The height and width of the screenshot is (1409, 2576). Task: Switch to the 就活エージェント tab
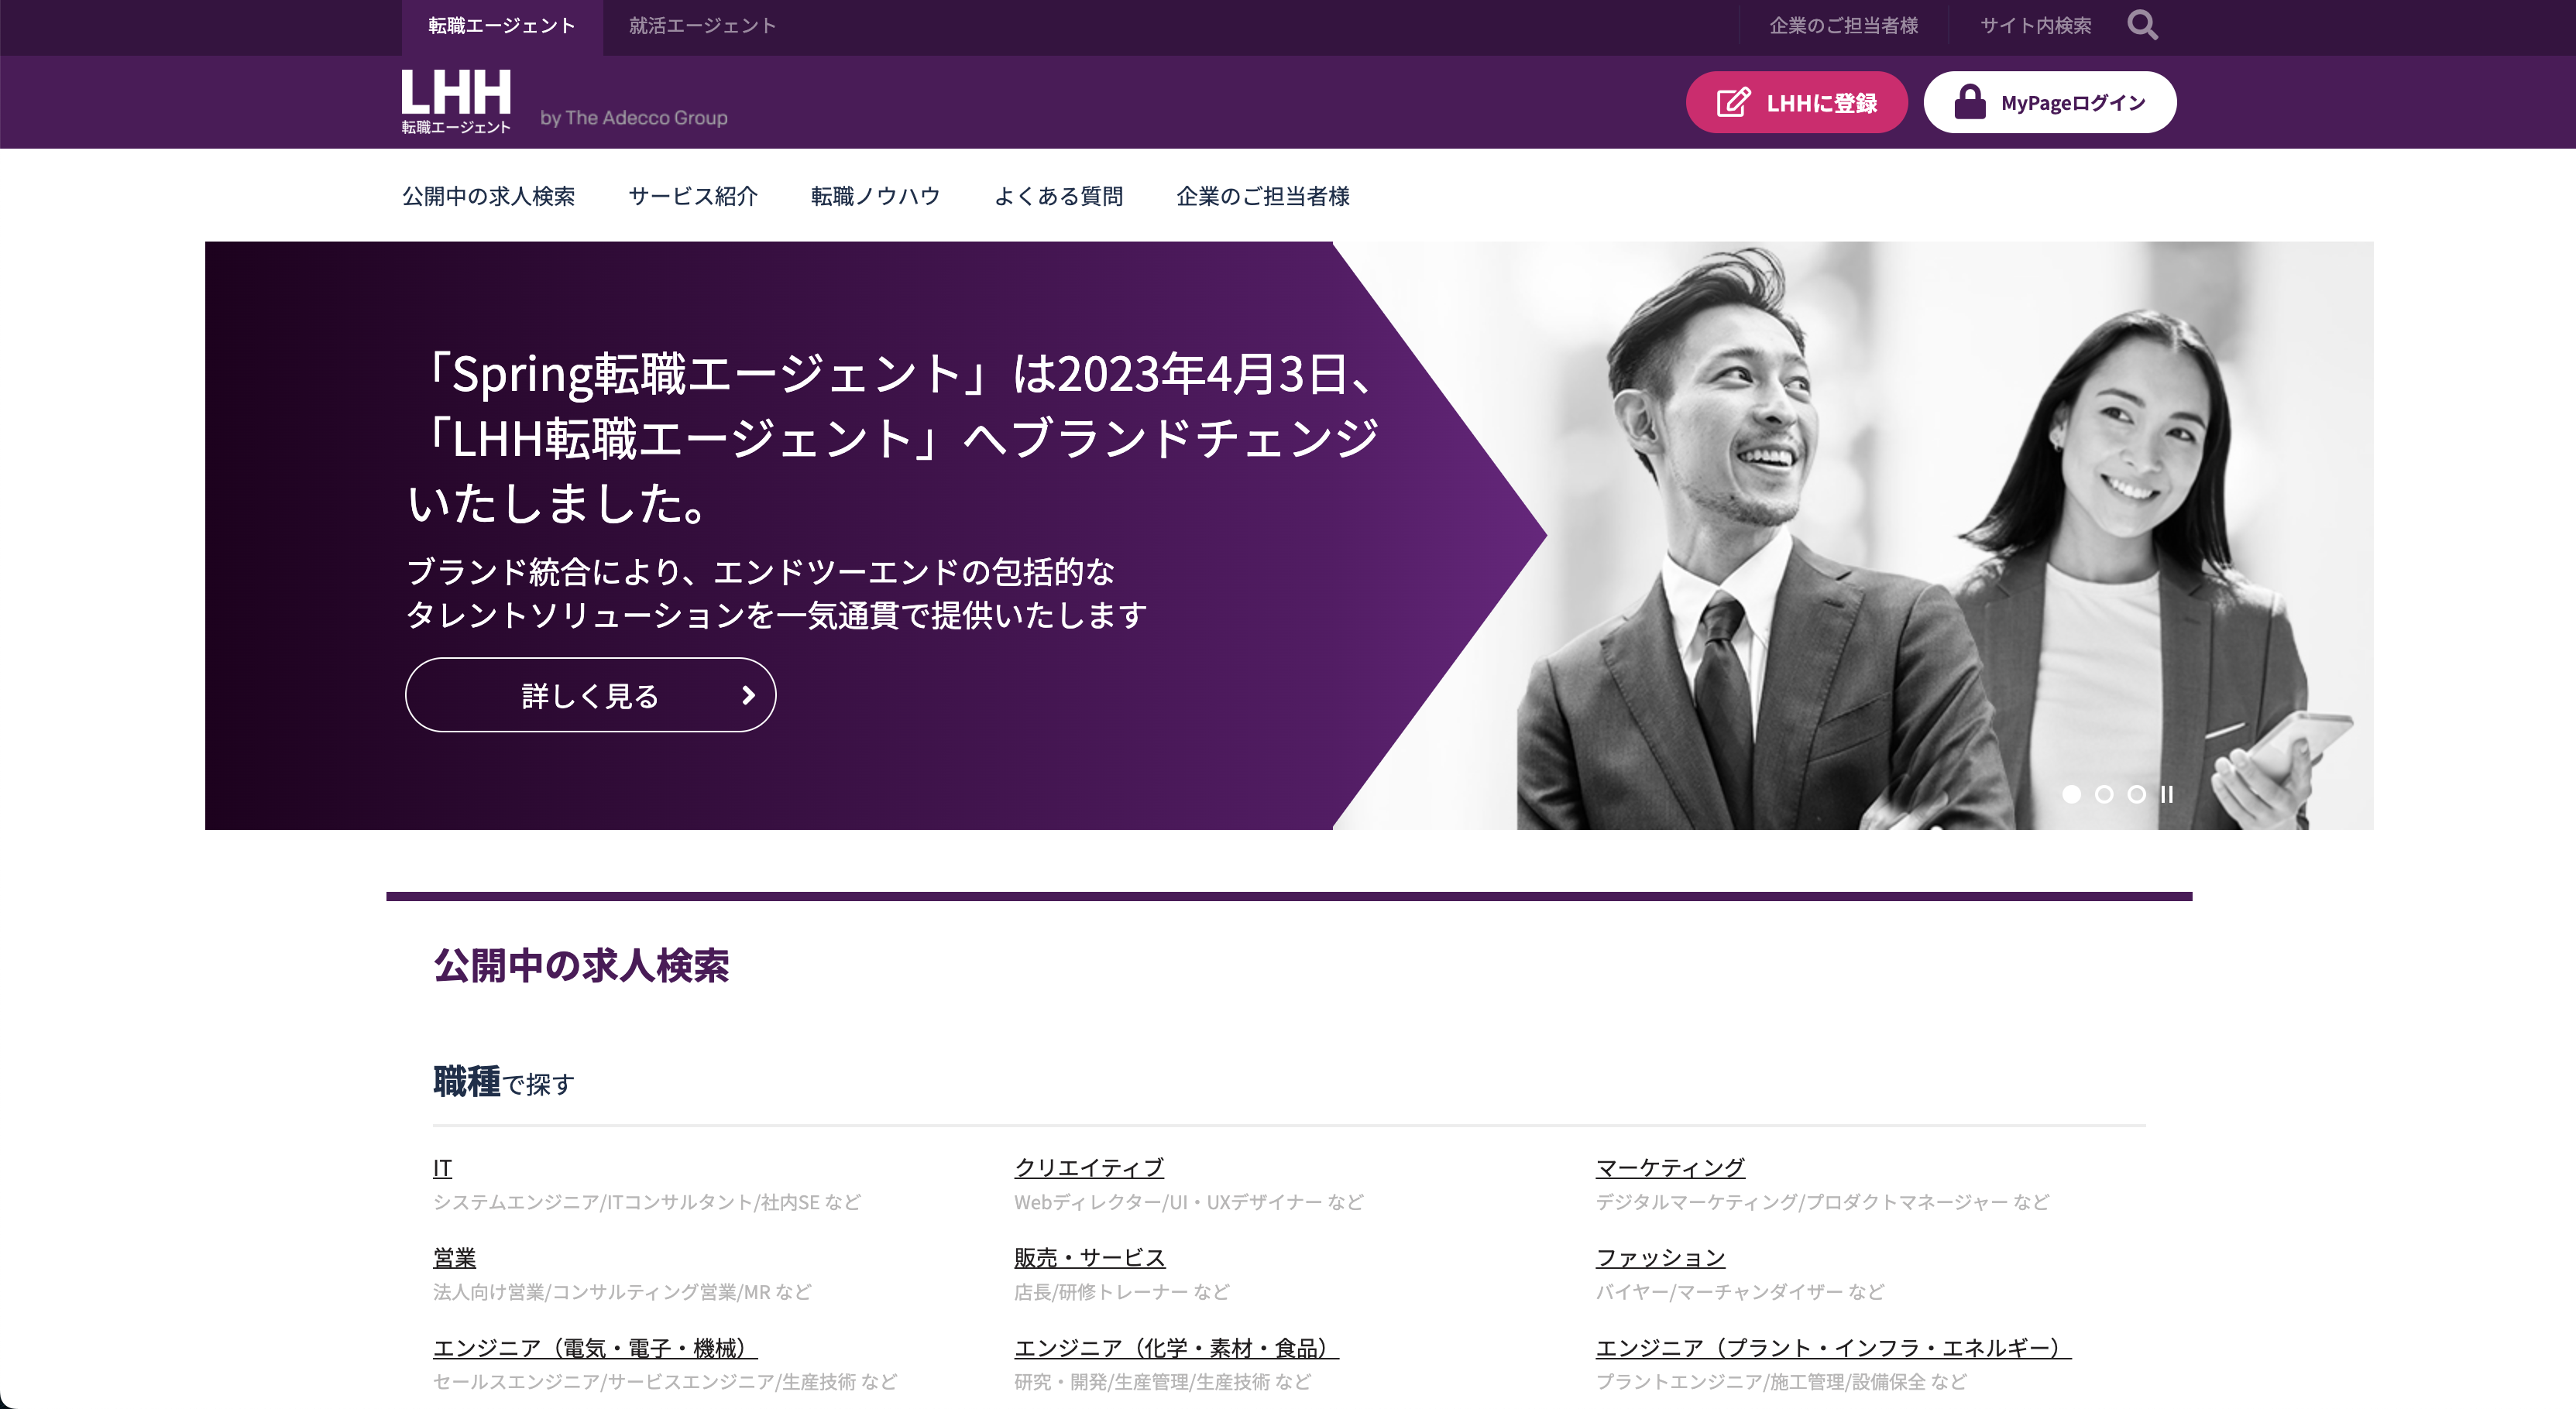702,25
